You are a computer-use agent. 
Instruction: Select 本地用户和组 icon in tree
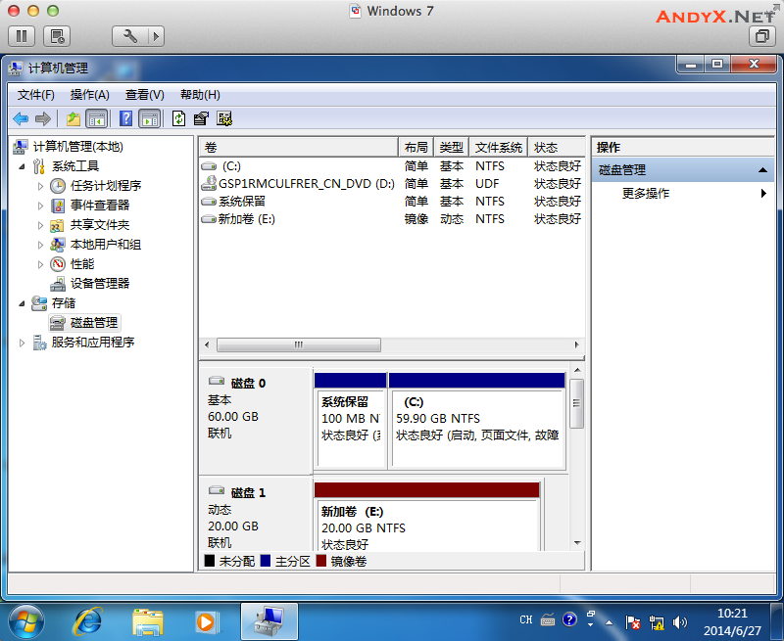pos(58,245)
